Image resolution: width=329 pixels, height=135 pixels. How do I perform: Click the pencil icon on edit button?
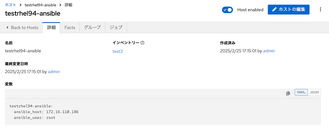274,10
